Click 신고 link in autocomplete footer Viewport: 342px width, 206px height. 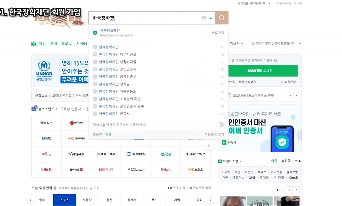point(108,134)
